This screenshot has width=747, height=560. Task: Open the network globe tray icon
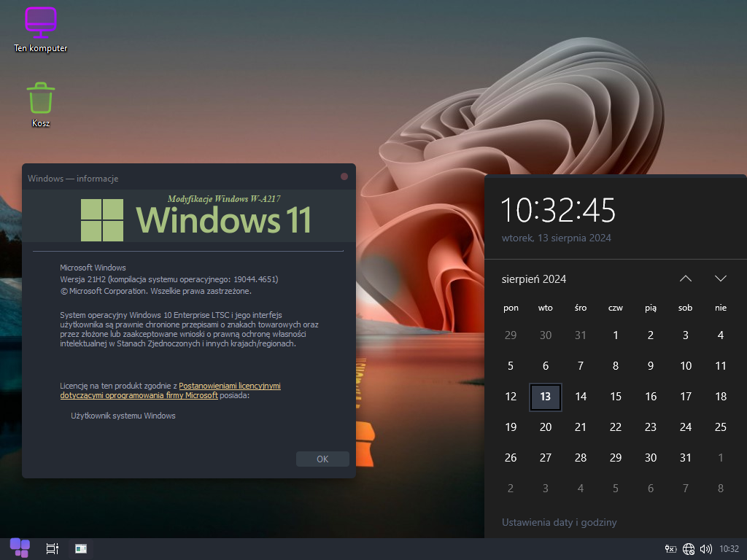pyautogui.click(x=689, y=549)
